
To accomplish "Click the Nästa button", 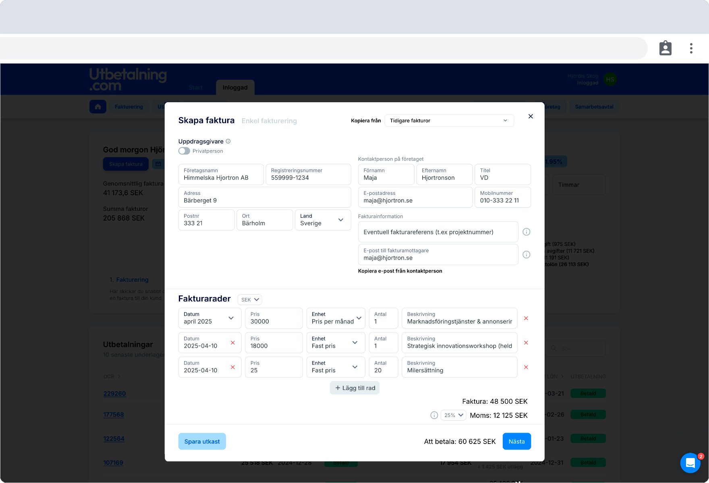I will coord(517,442).
